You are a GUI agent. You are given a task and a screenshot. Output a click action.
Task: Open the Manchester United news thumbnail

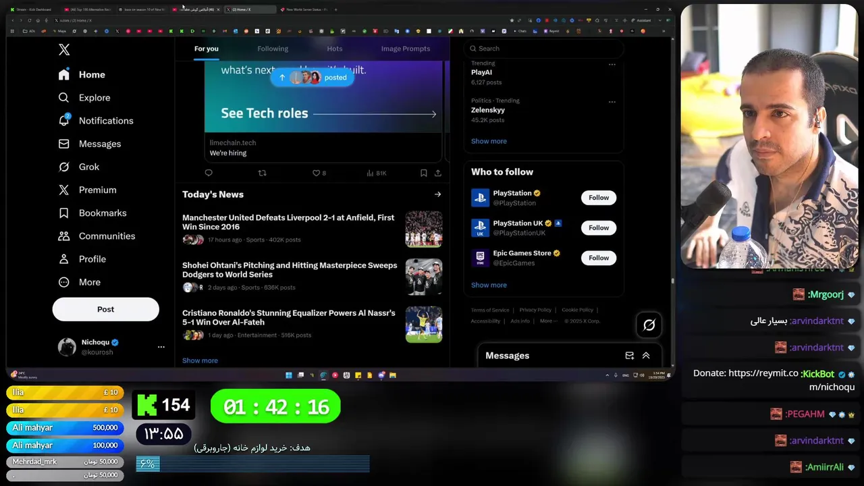pyautogui.click(x=424, y=230)
